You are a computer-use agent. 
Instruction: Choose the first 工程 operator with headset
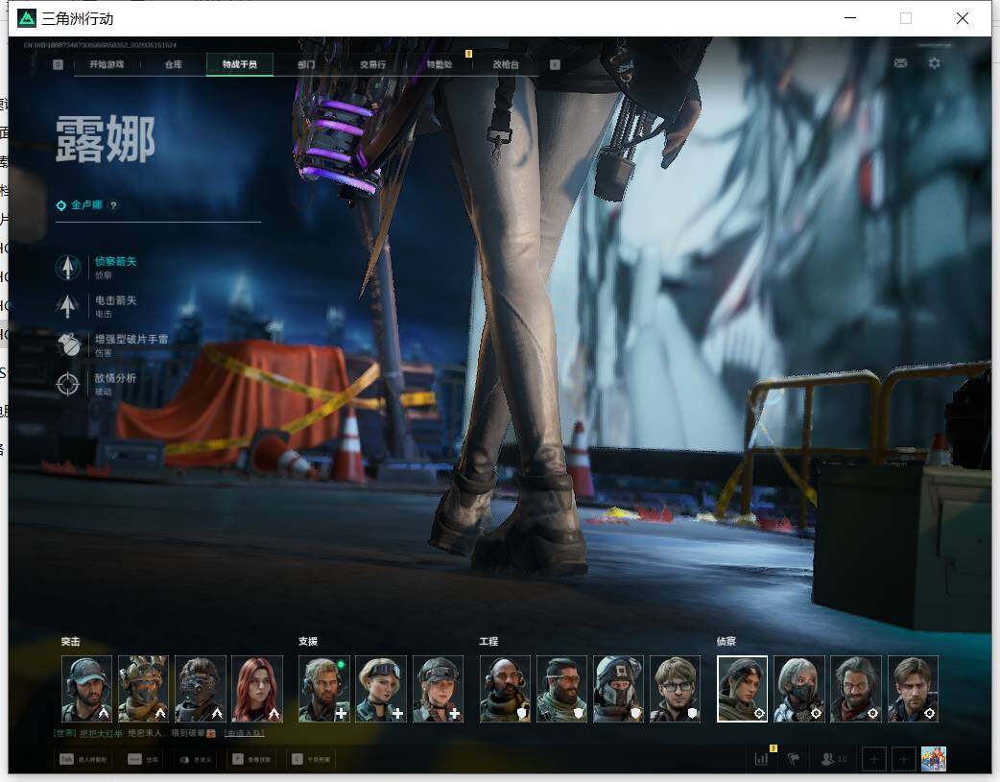(x=505, y=689)
